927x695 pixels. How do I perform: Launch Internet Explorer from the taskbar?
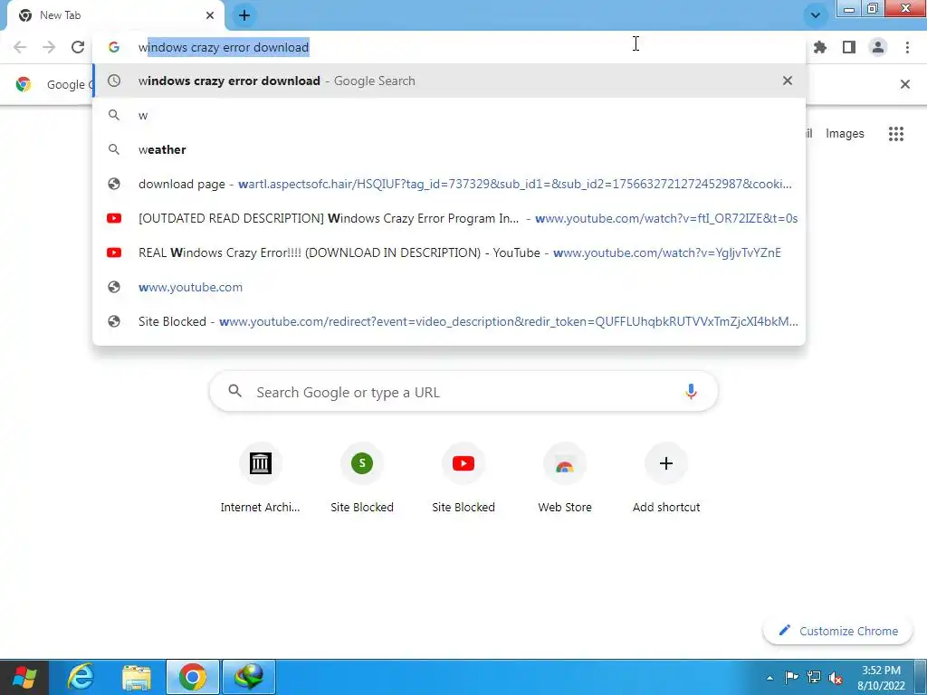[81, 677]
